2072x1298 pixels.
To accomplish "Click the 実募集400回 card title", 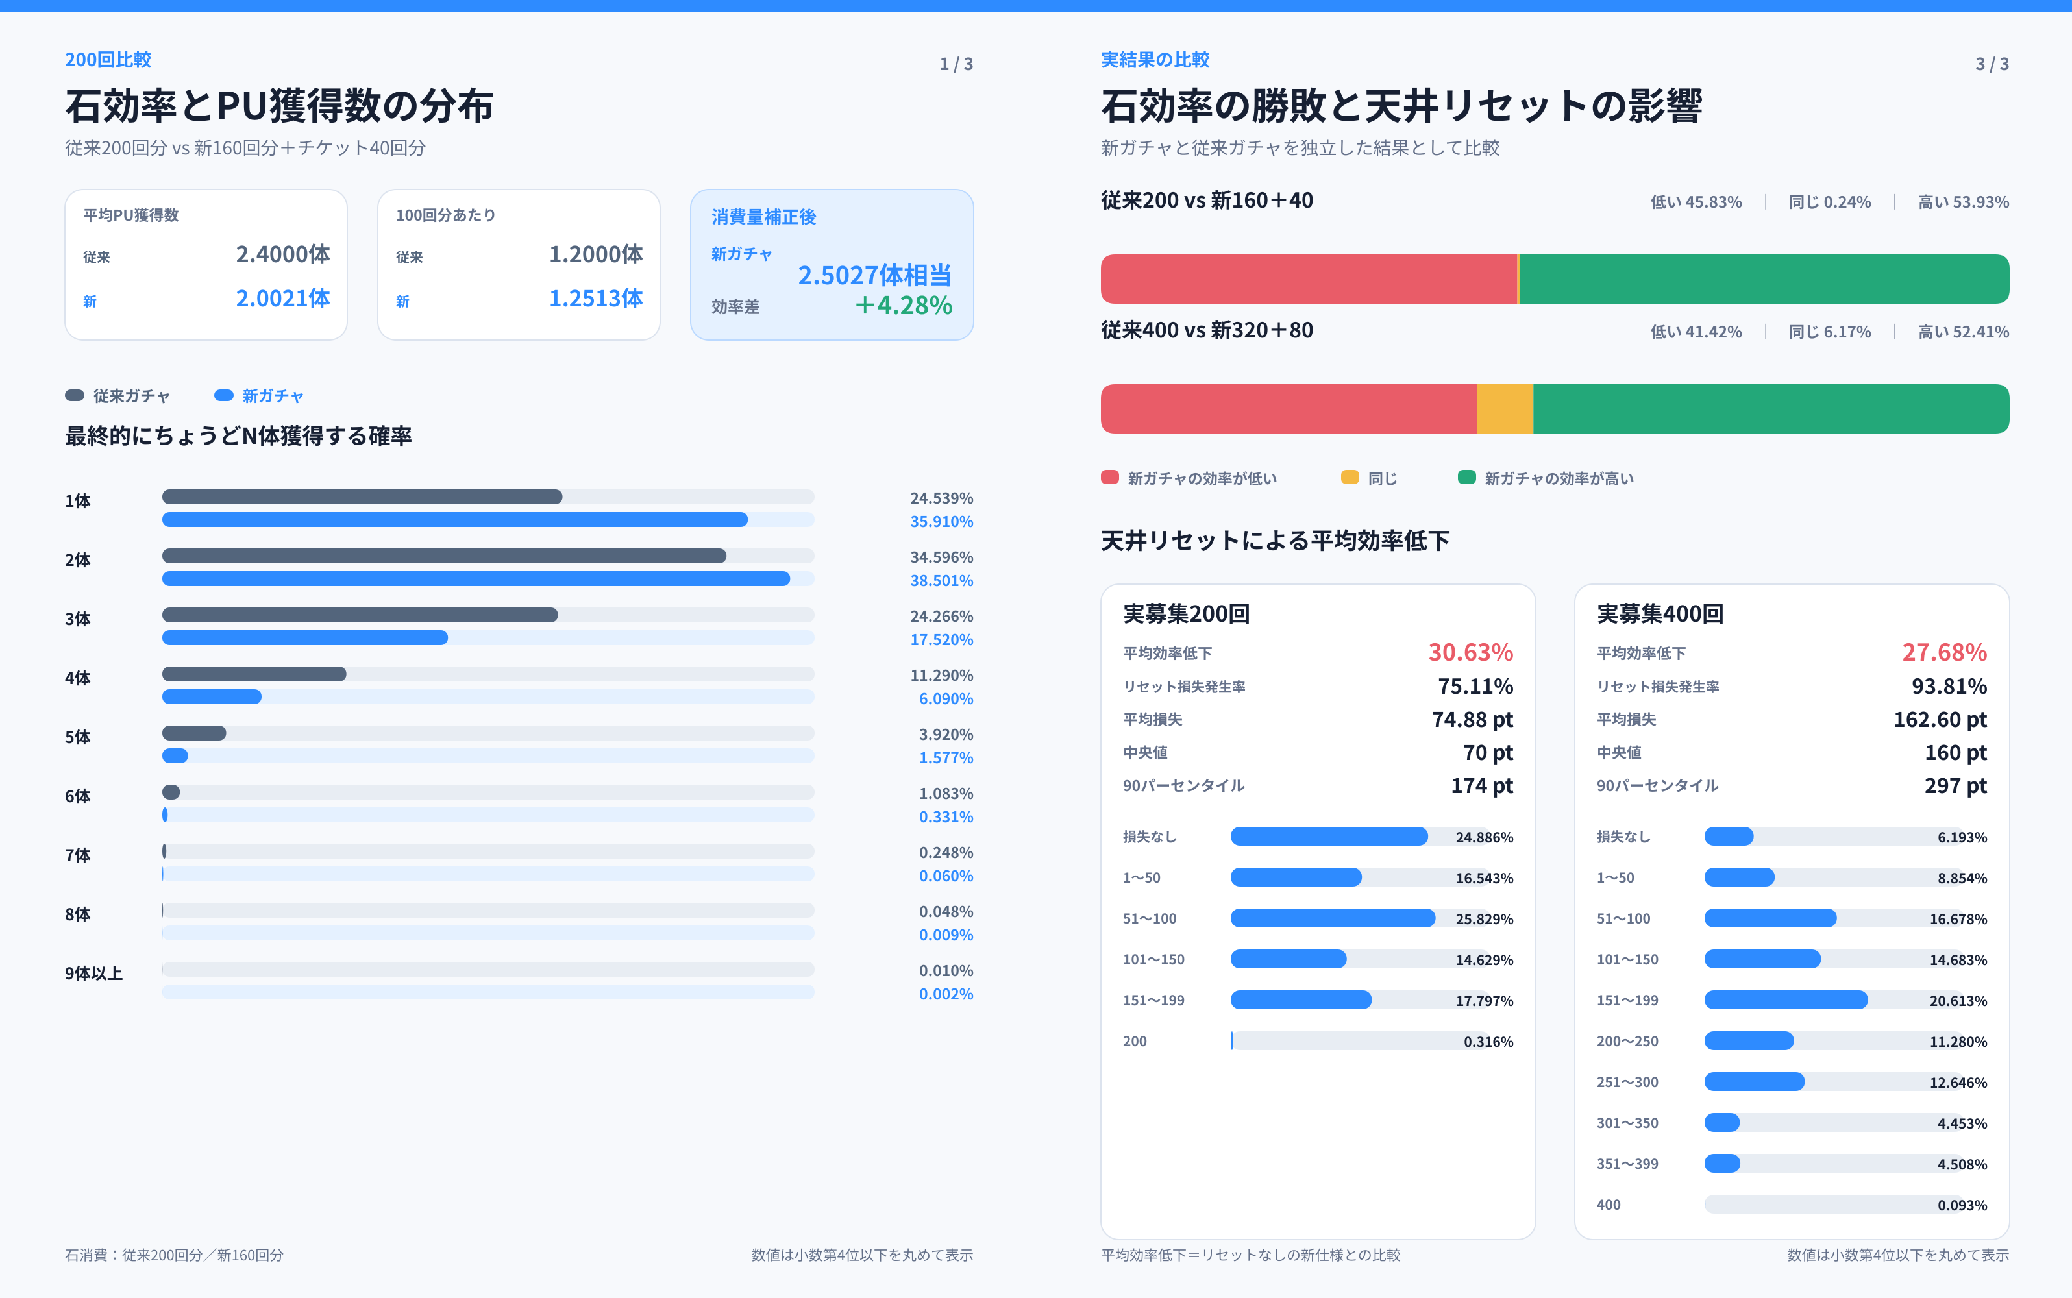I will [x=1660, y=614].
